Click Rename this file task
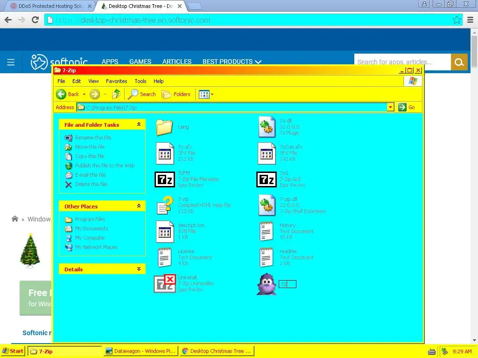This screenshot has height=358, width=478. coord(93,138)
